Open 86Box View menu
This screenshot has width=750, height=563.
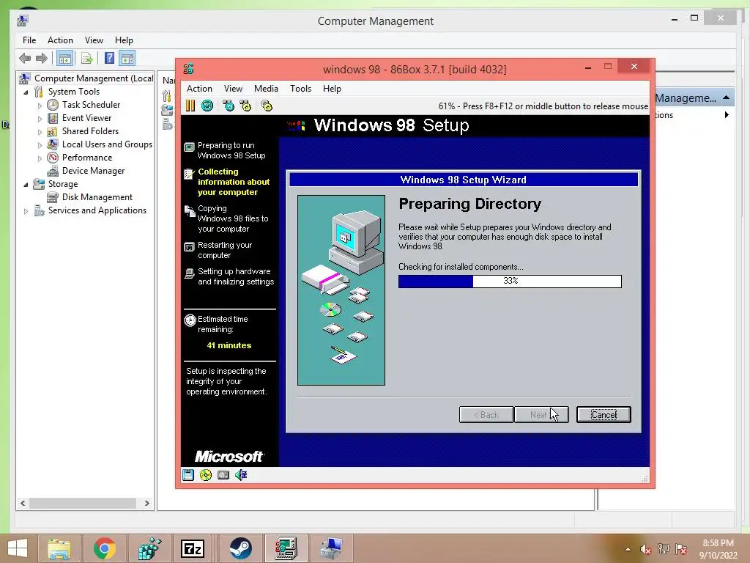pyautogui.click(x=233, y=89)
